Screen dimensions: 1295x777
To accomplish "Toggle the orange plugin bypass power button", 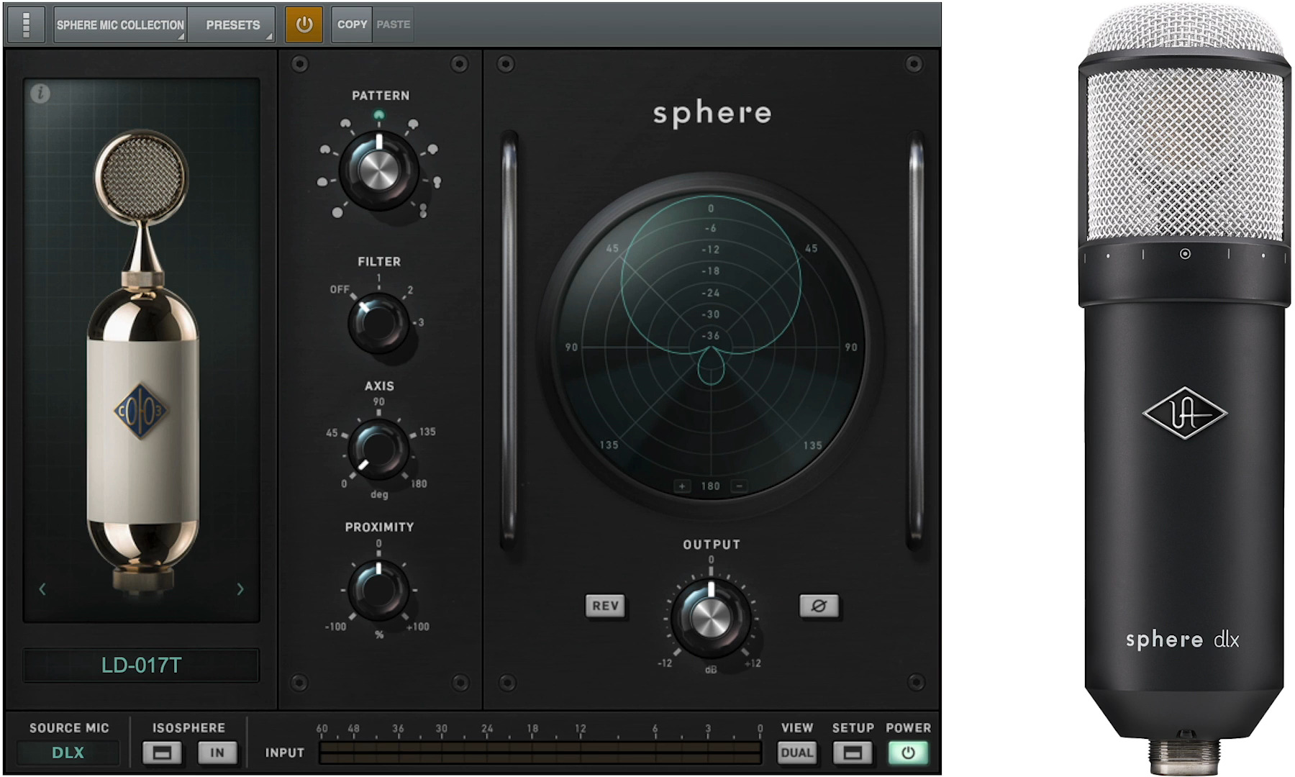I will (x=304, y=24).
